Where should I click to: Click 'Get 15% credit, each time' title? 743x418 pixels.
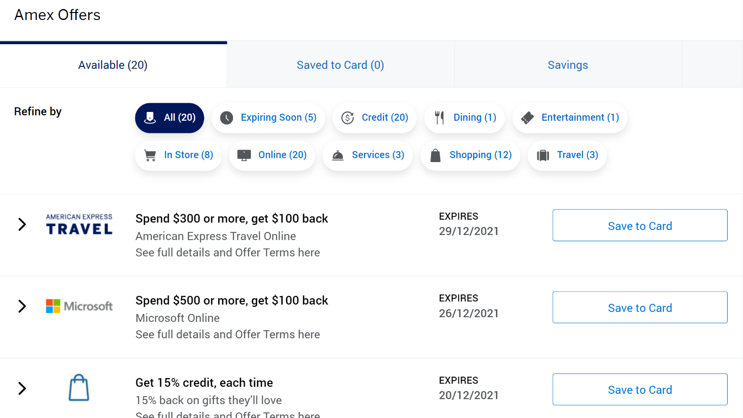(204, 383)
